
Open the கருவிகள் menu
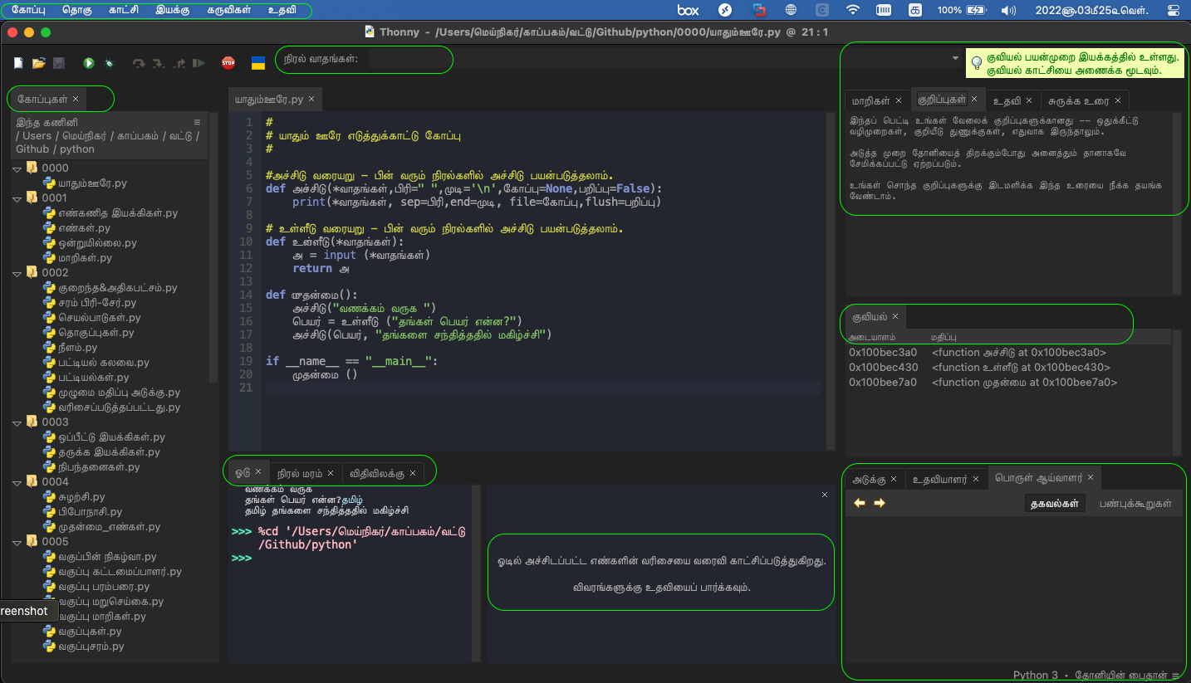229,11
